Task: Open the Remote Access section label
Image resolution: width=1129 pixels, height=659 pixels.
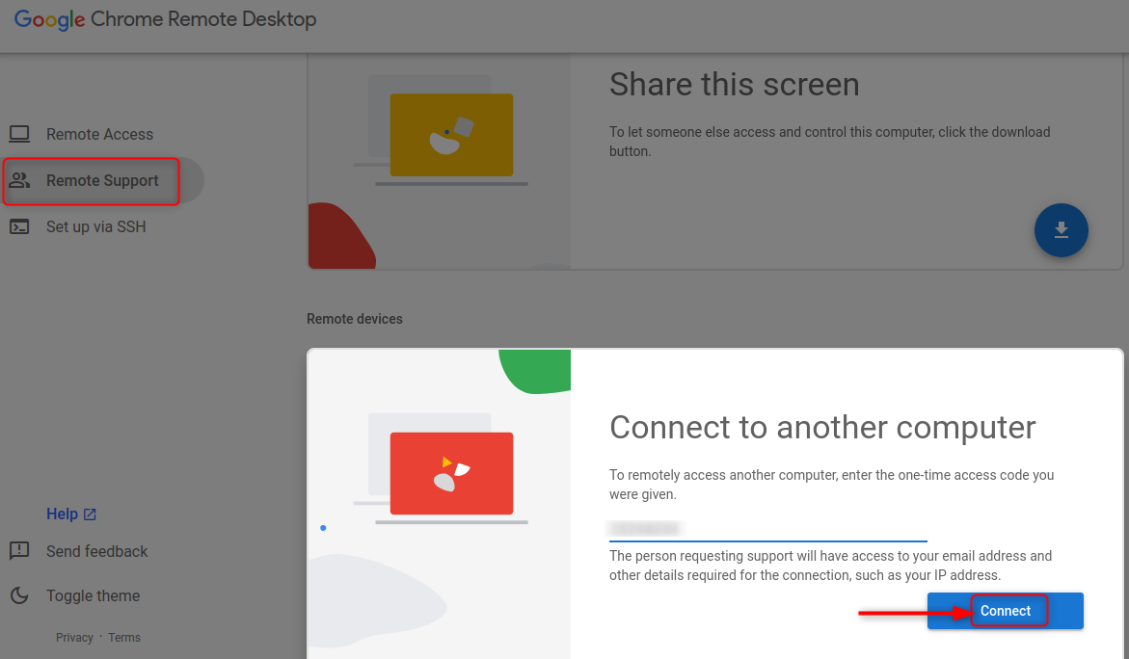Action: click(99, 134)
